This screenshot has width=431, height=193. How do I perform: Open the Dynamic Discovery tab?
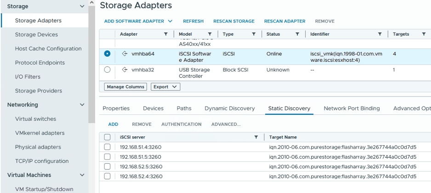tap(230, 108)
